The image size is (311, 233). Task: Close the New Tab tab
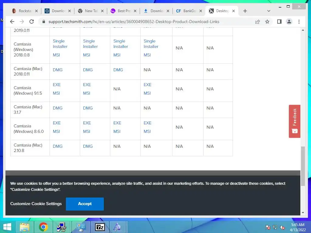click(102, 11)
